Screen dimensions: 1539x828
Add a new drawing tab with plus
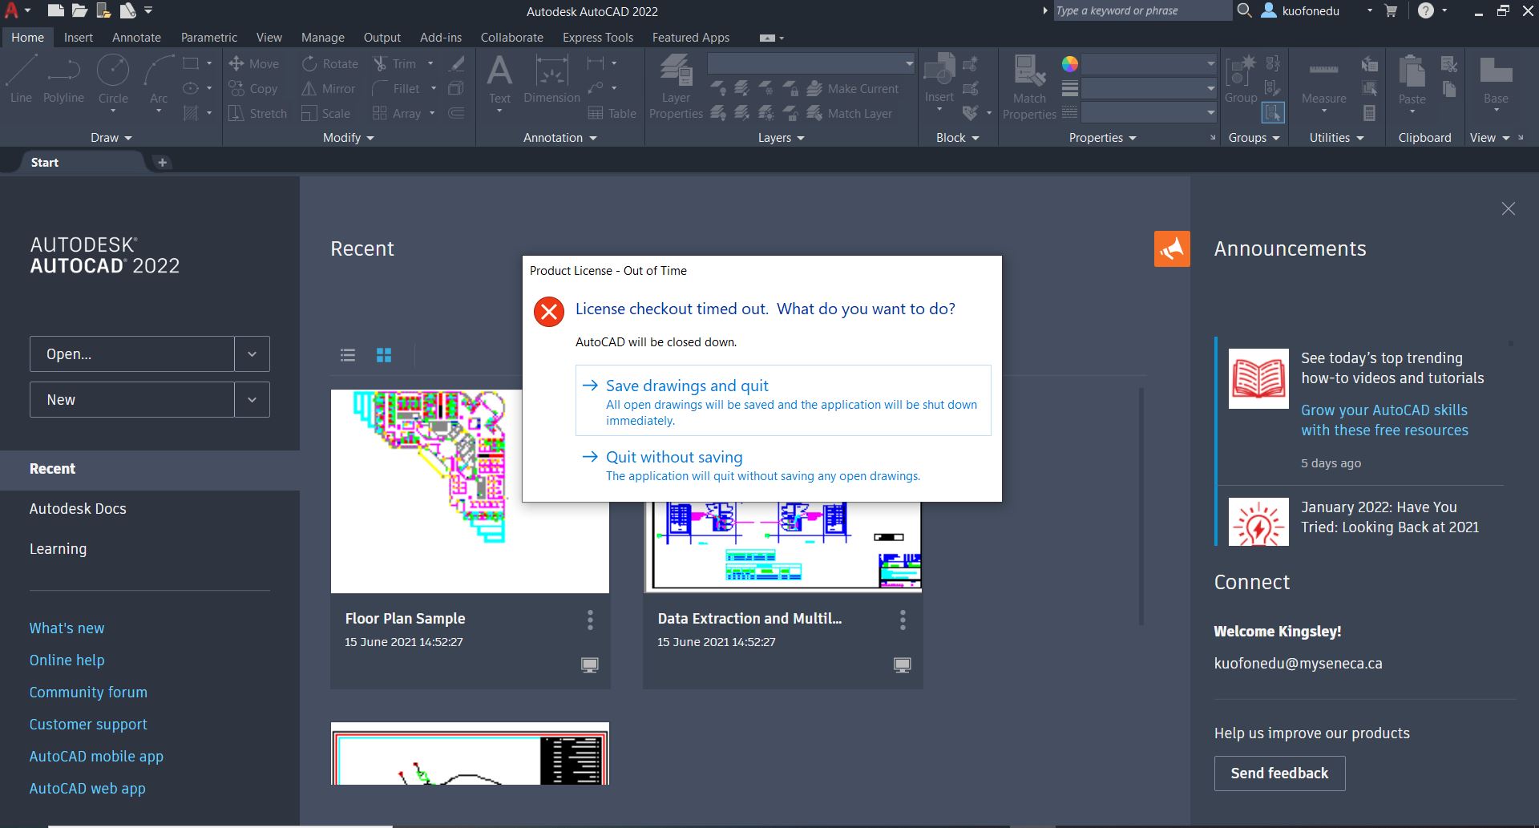pyautogui.click(x=162, y=163)
